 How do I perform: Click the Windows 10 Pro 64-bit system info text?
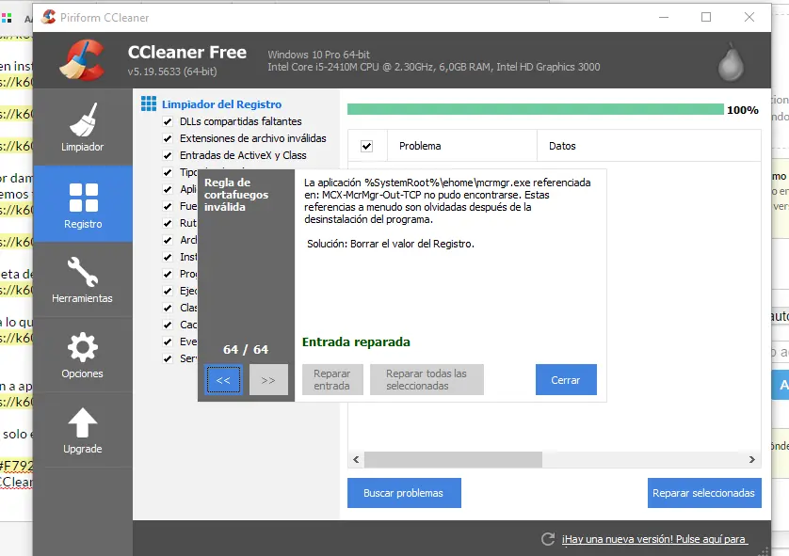[x=318, y=55]
